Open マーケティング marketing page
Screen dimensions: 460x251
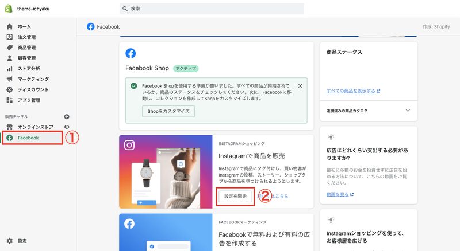[33, 79]
